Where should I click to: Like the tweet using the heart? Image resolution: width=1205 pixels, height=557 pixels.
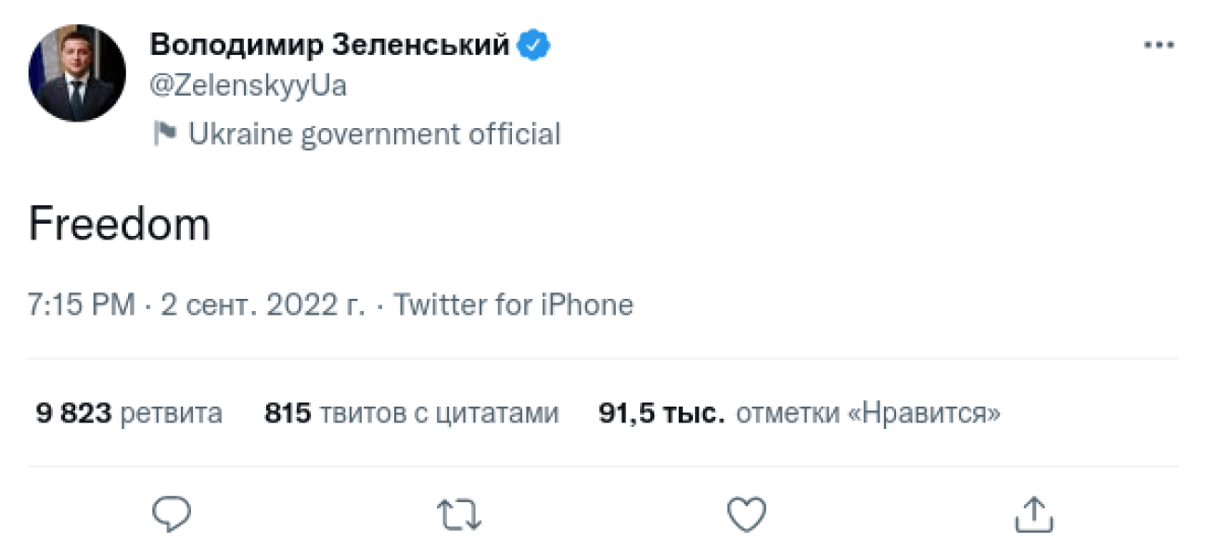coord(747,512)
